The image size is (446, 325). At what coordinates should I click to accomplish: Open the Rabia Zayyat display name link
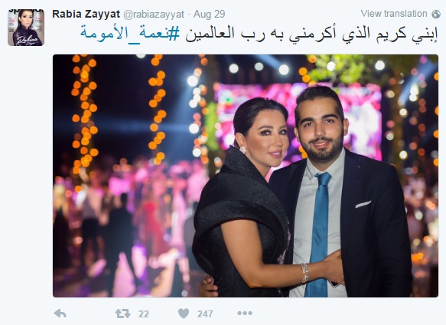click(86, 14)
